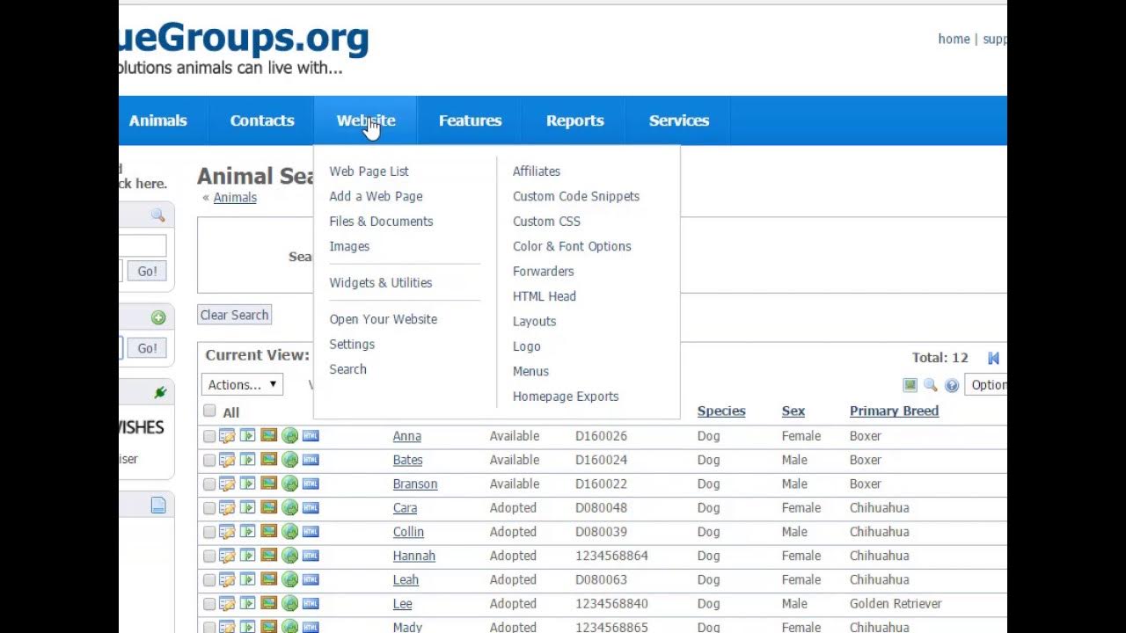Click the first-page navigation arrow near Total: 12
The height and width of the screenshot is (633, 1126).
(993, 358)
